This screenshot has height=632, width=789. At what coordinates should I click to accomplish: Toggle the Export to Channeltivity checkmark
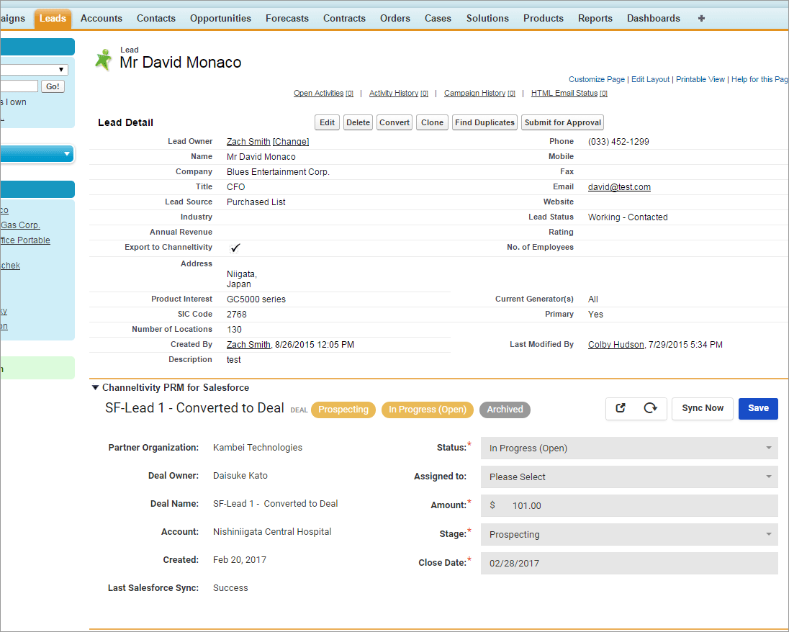click(235, 248)
